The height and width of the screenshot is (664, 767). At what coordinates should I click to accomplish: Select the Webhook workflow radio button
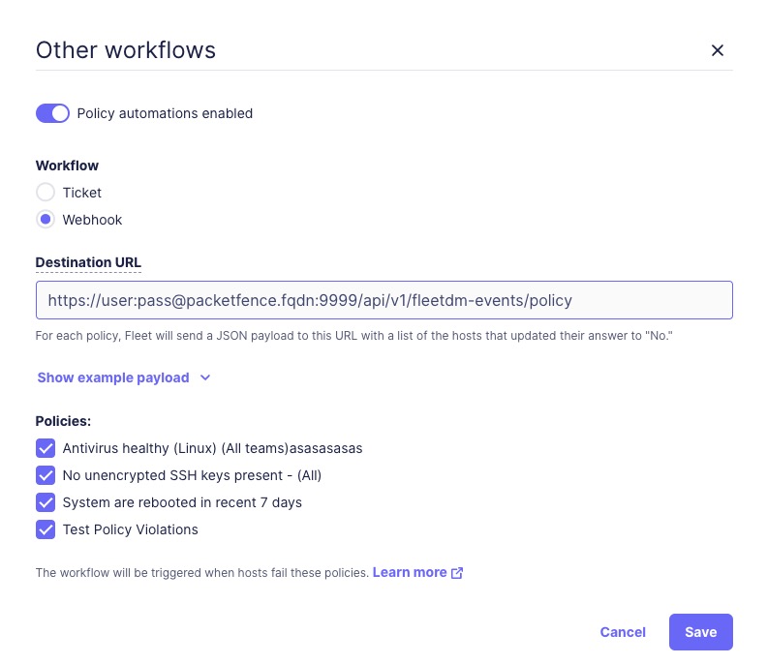point(46,220)
